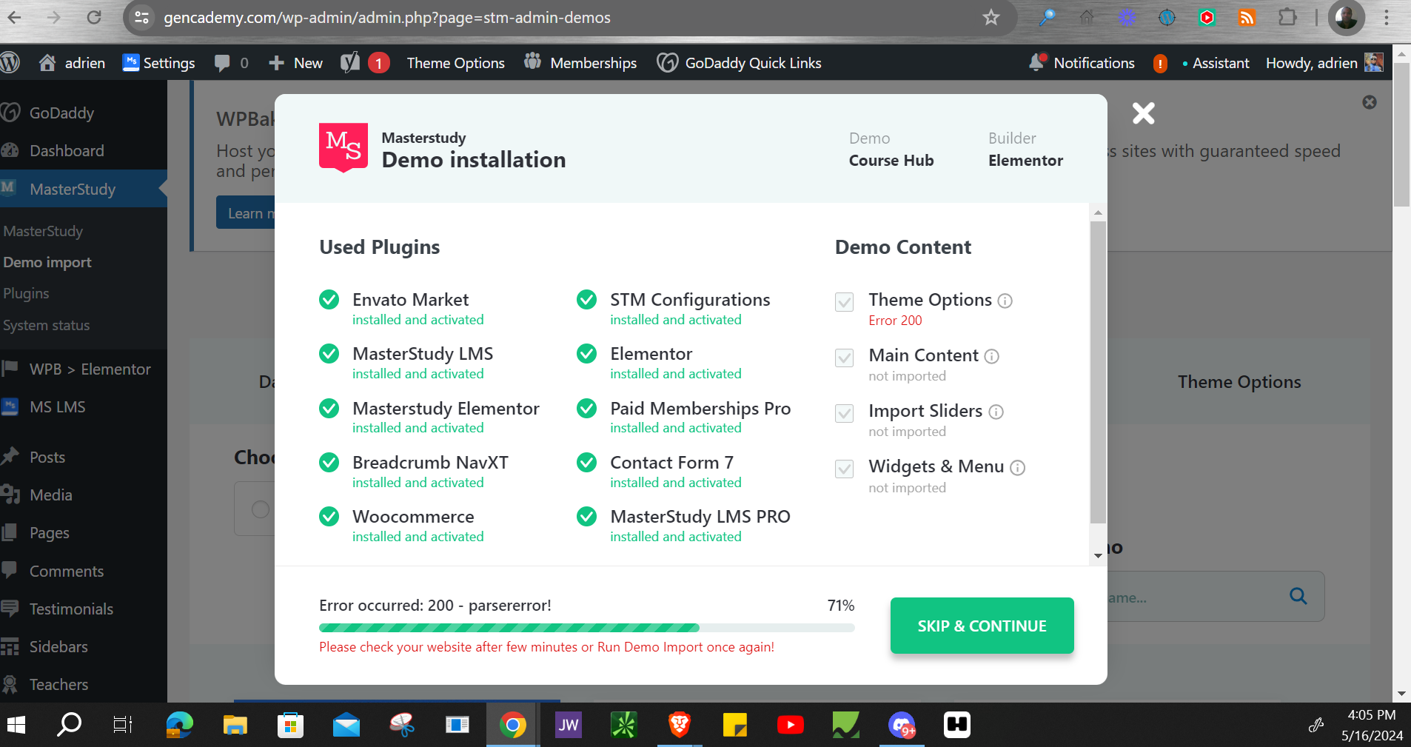This screenshot has width=1411, height=747.
Task: Click the Envato Market green check icon
Action: point(329,299)
